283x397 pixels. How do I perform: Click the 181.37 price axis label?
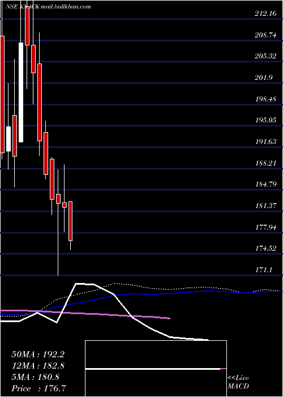(x=265, y=206)
